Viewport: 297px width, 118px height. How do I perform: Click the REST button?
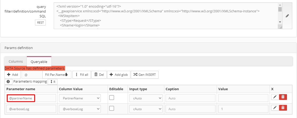[x=40, y=23]
